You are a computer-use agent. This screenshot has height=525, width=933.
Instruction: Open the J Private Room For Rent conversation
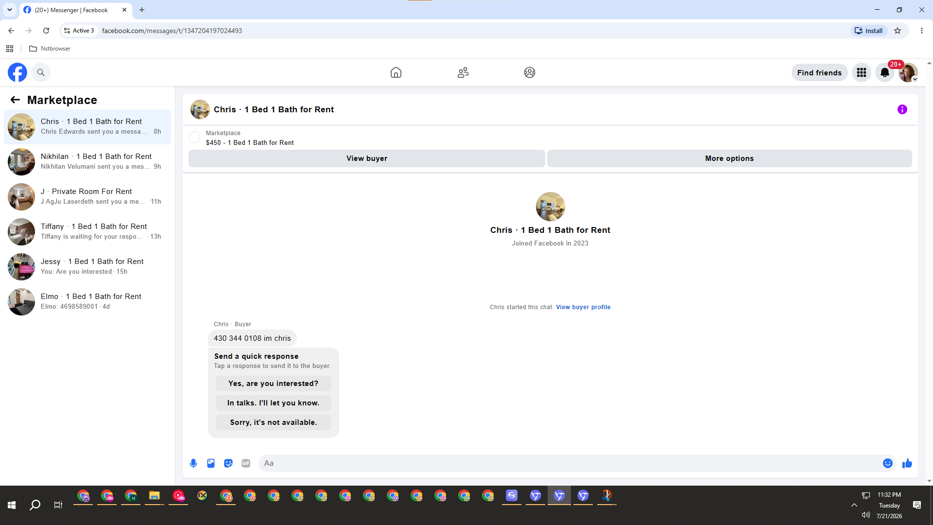(87, 196)
